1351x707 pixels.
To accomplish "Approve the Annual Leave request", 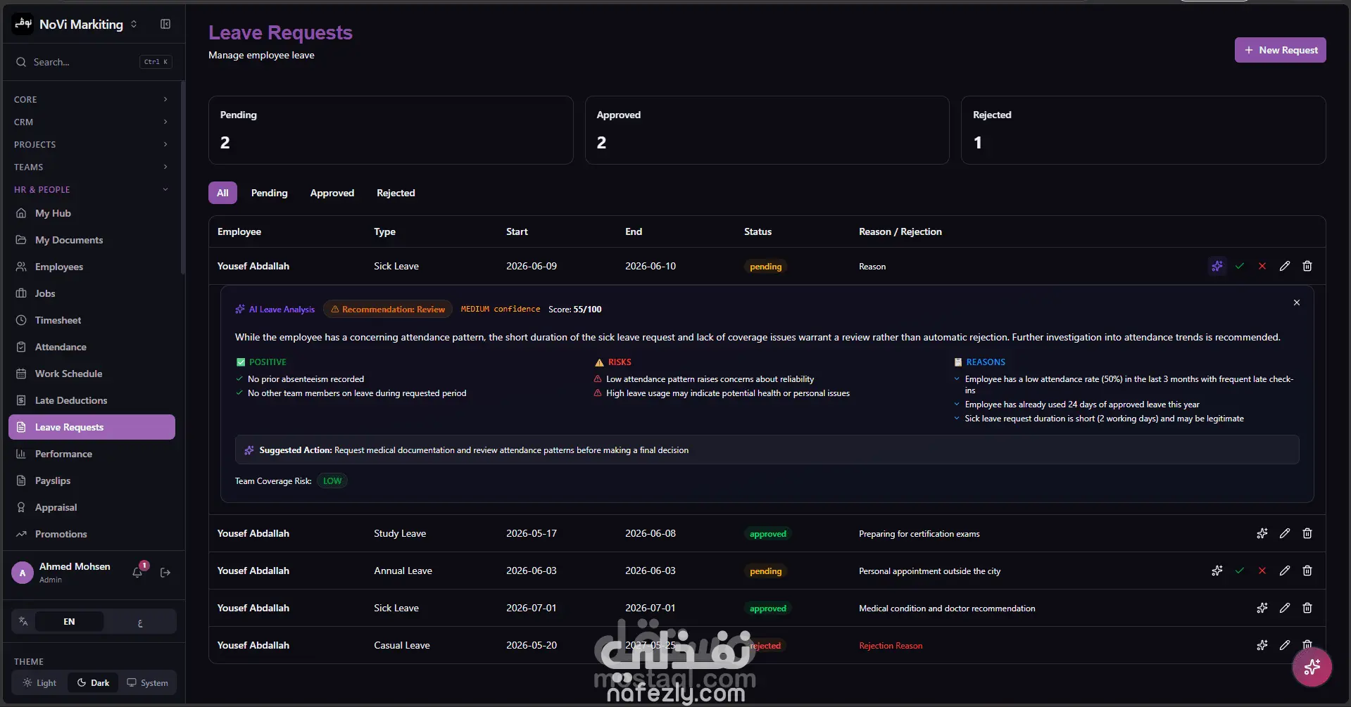I will 1240,571.
